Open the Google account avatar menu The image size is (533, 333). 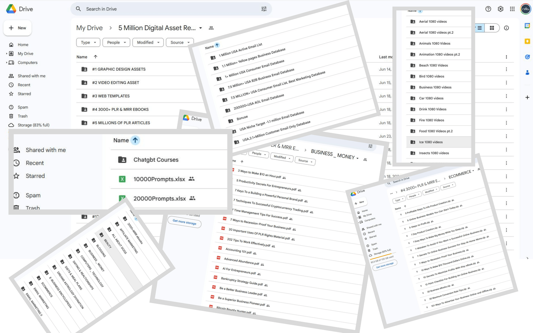tap(526, 9)
